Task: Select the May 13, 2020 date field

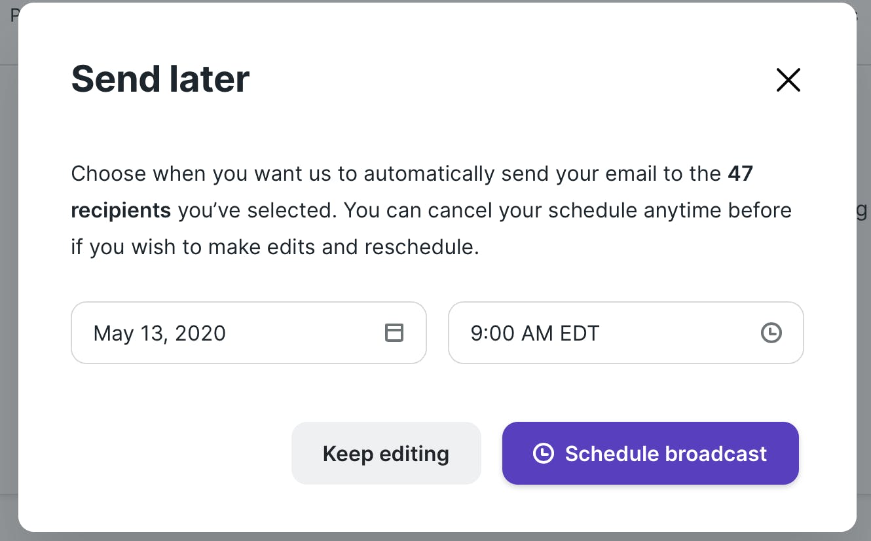Action: click(249, 333)
